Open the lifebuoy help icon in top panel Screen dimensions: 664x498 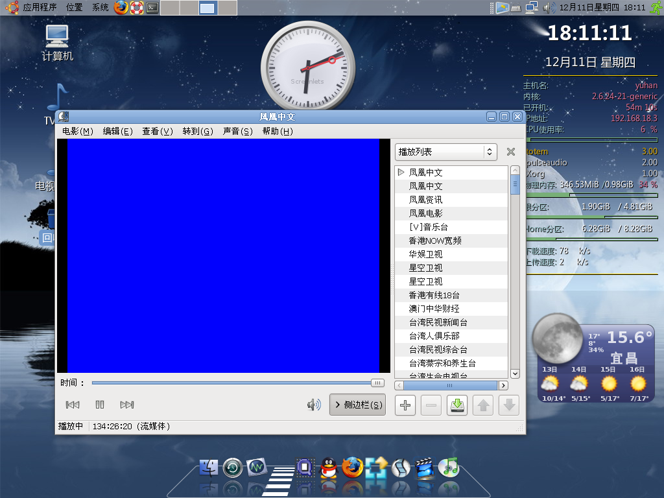(x=136, y=7)
